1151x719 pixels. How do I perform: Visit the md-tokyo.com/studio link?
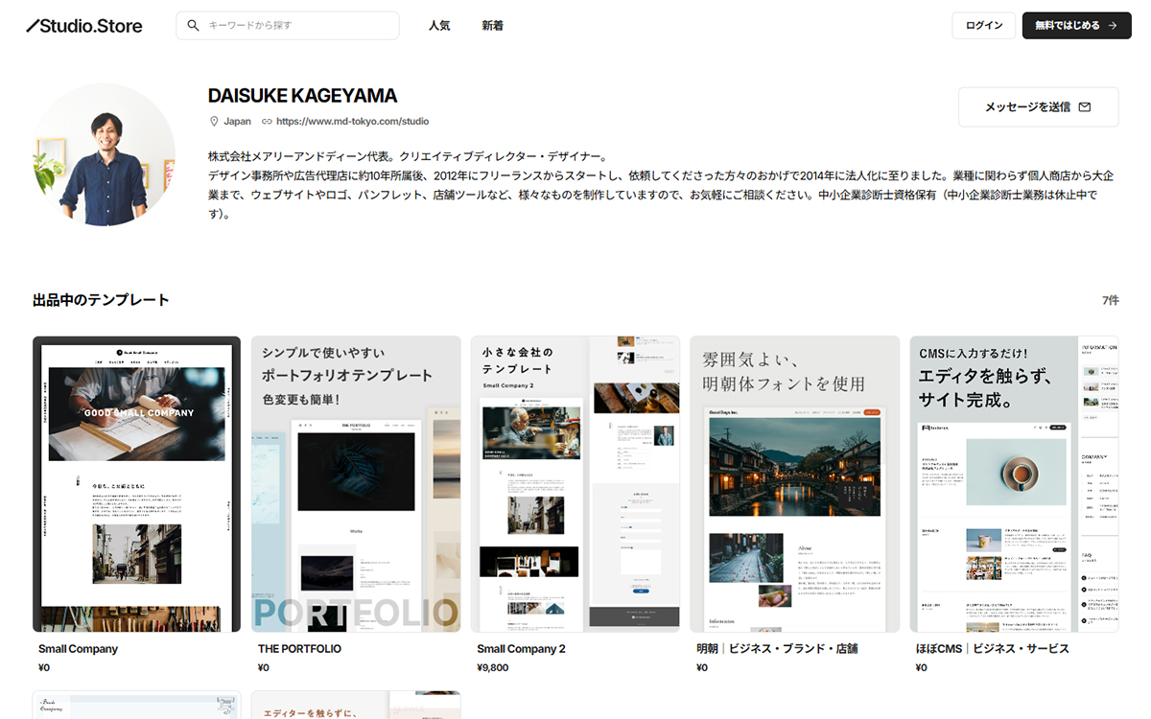click(x=352, y=122)
